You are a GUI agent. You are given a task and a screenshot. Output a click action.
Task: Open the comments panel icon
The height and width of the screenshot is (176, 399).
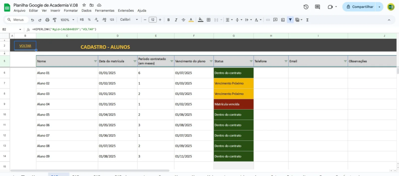tap(318, 7)
